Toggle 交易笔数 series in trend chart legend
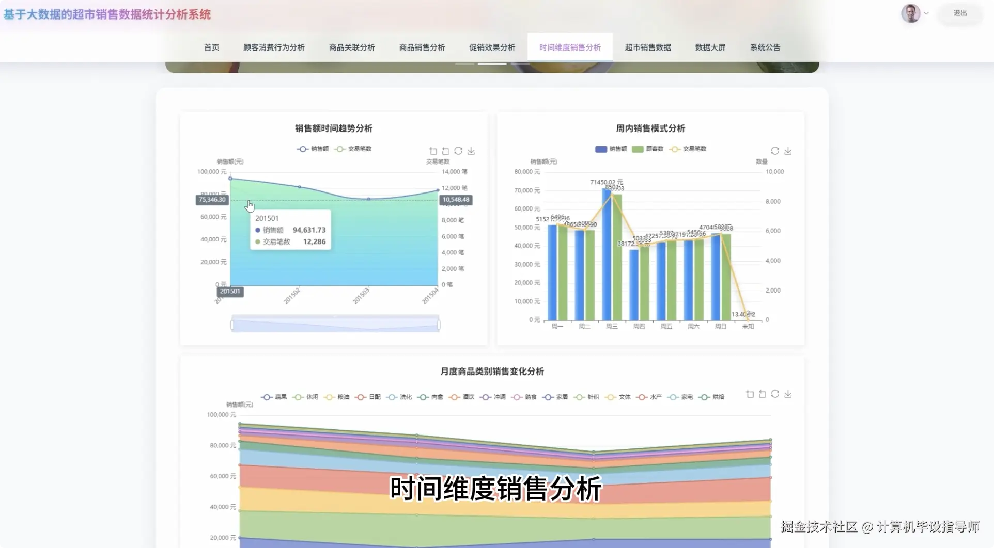 coord(353,149)
